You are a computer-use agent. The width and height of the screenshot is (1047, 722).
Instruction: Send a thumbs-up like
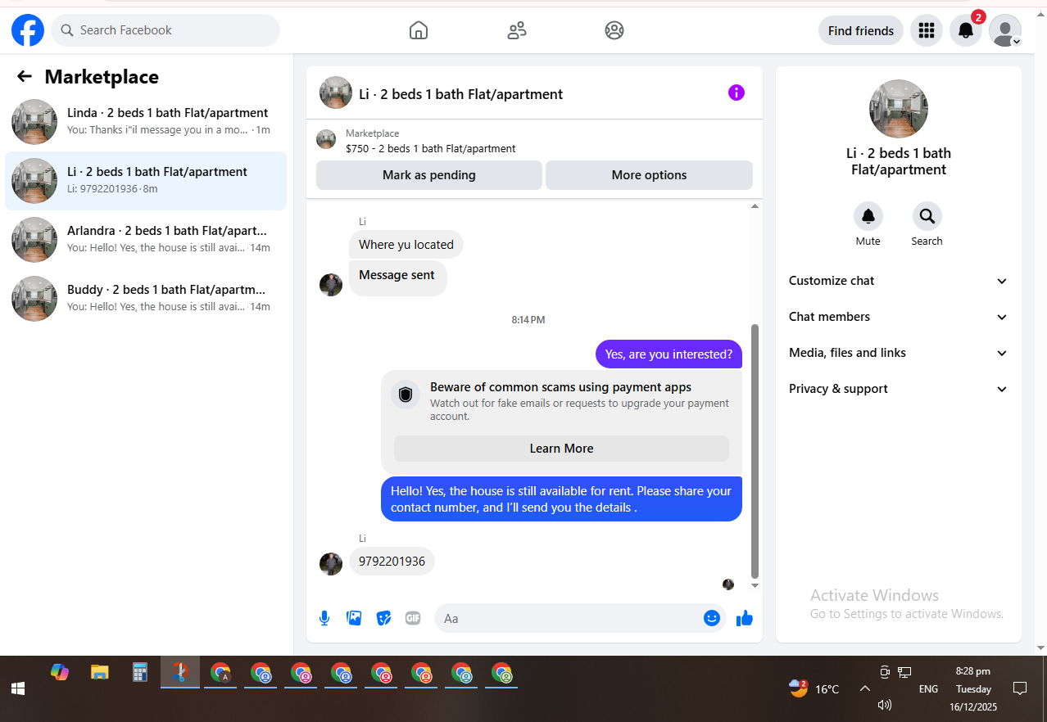[745, 618]
